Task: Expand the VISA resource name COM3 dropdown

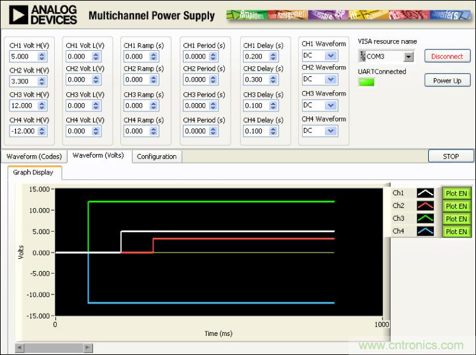Action: point(408,57)
